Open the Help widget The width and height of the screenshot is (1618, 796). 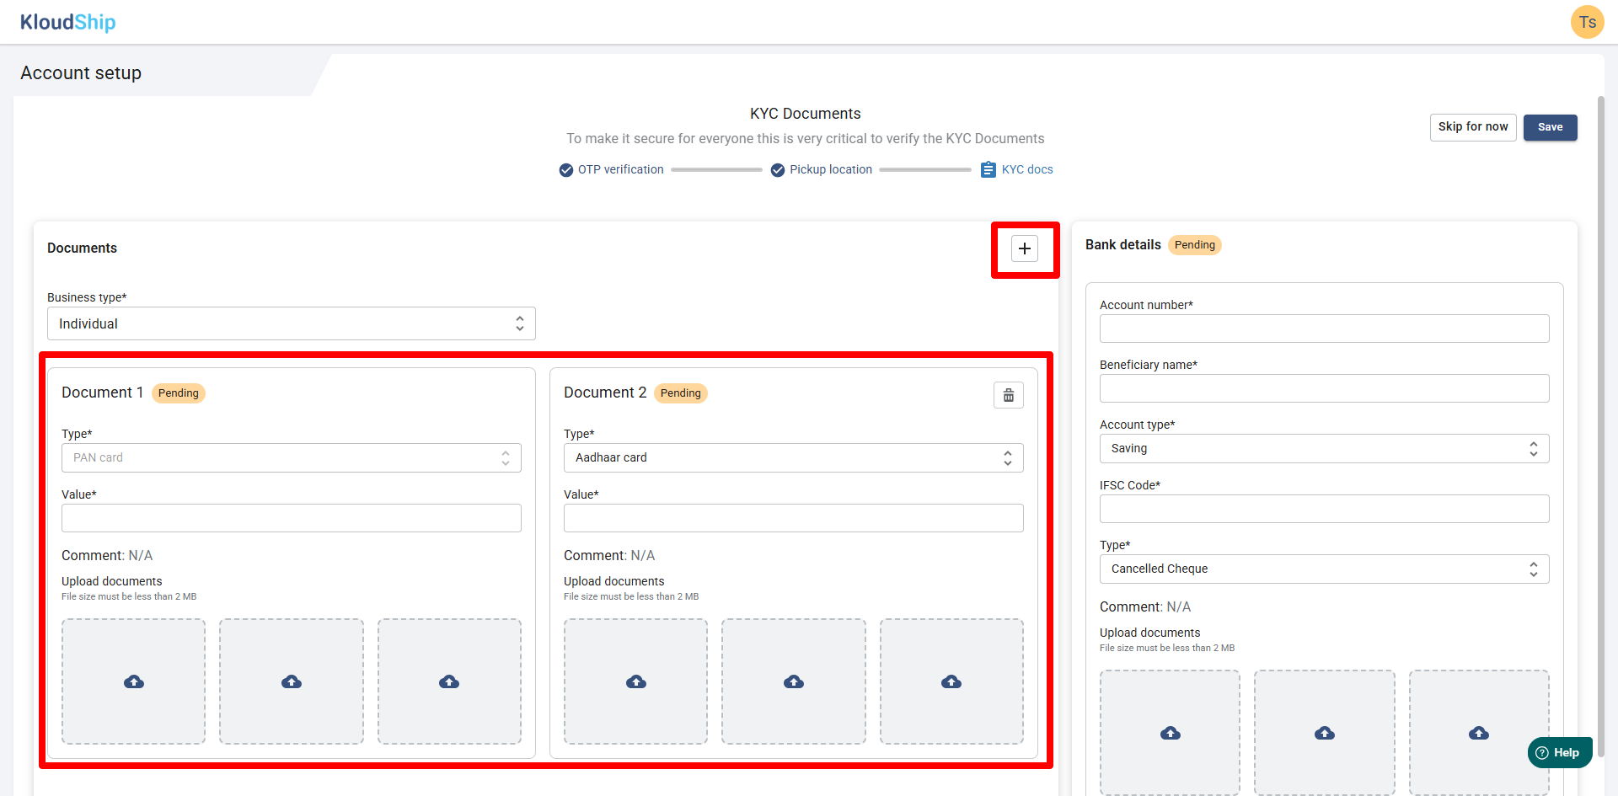pos(1560,752)
